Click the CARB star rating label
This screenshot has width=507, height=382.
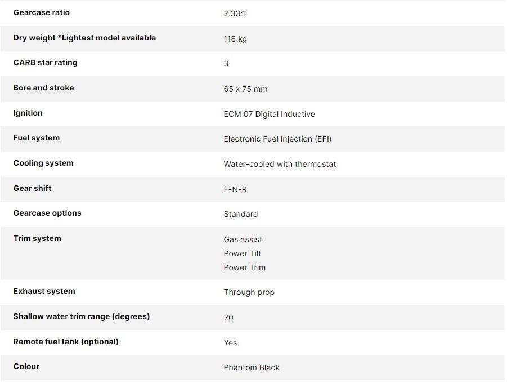click(45, 62)
